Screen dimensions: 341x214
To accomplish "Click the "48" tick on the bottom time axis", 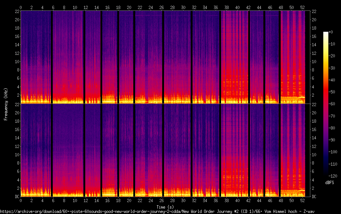I will 281,201.
